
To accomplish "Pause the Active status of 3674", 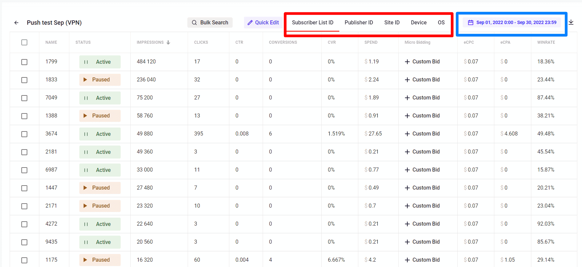I will click(x=100, y=134).
